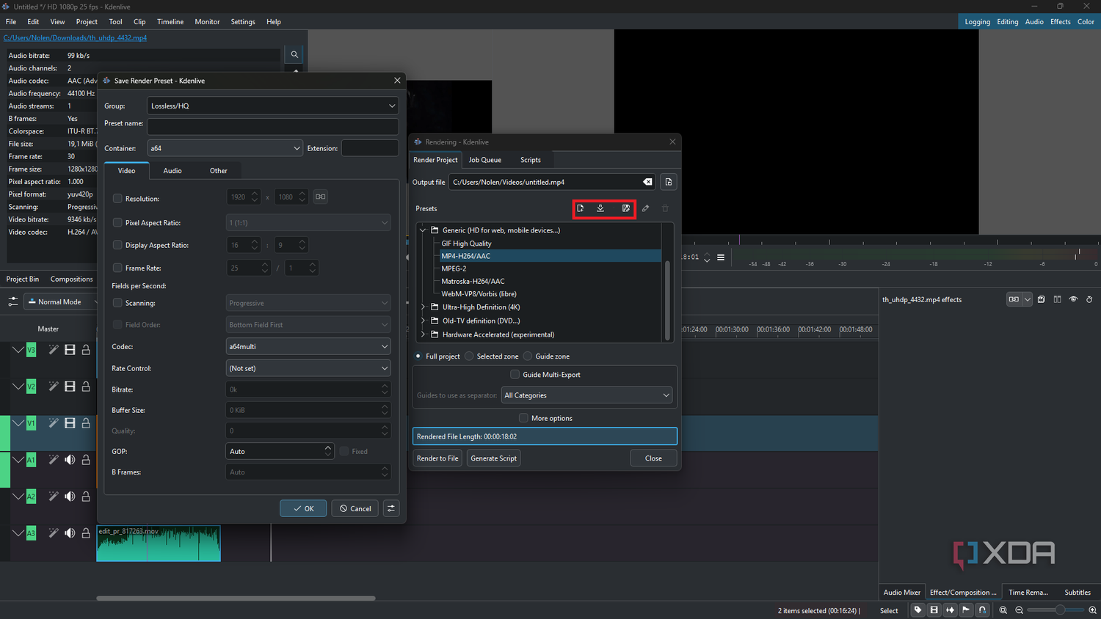Toggle markers display flag icon
The height and width of the screenshot is (619, 1101).
966,609
